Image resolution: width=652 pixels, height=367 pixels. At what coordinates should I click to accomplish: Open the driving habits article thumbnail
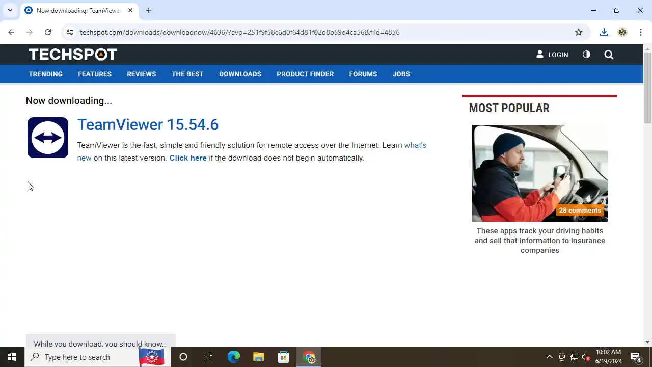(x=540, y=173)
